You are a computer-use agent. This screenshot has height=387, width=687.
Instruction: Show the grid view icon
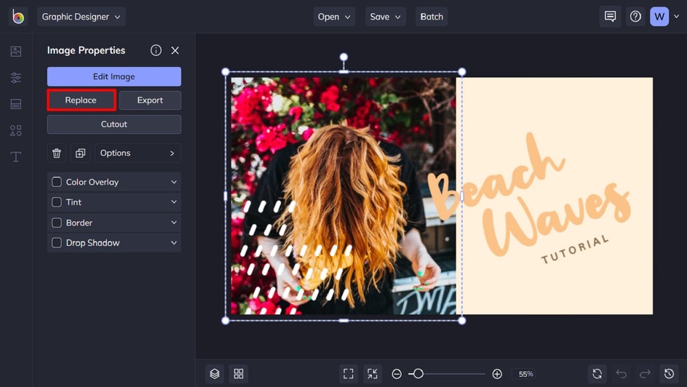[239, 373]
